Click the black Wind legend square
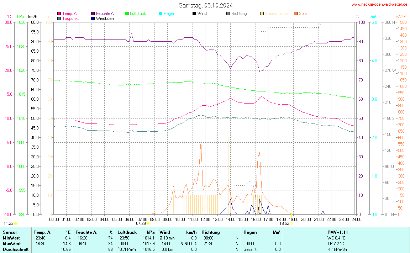 tap(194, 14)
